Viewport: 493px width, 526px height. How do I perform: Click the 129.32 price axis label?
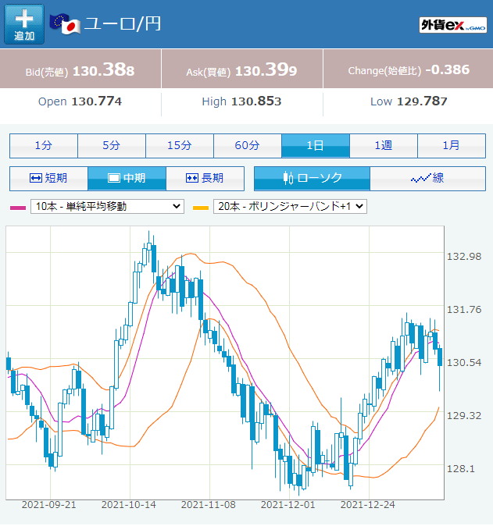coord(464,416)
